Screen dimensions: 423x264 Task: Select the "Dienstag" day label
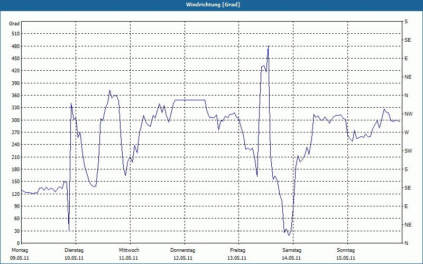click(74, 250)
